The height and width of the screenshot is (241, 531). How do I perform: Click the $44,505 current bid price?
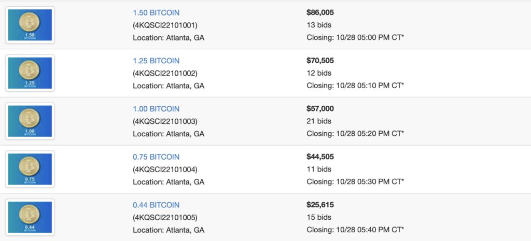[x=320, y=157]
